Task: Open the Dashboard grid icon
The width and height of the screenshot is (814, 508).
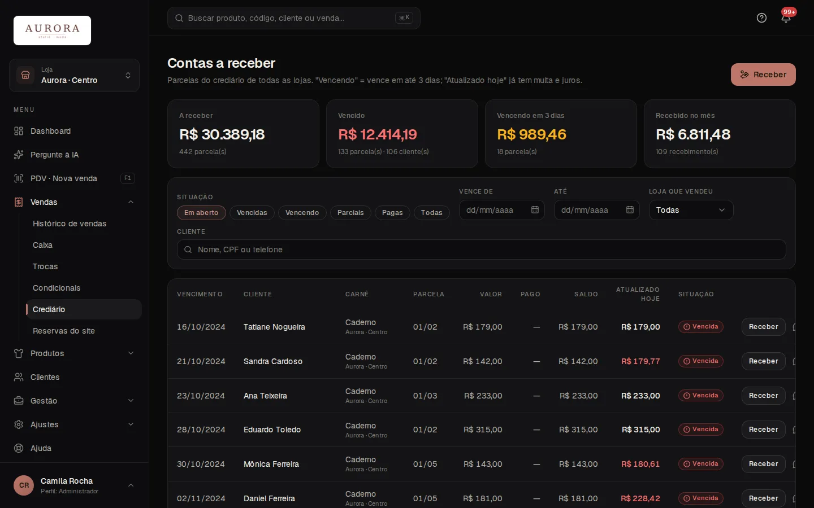Action: (19, 131)
